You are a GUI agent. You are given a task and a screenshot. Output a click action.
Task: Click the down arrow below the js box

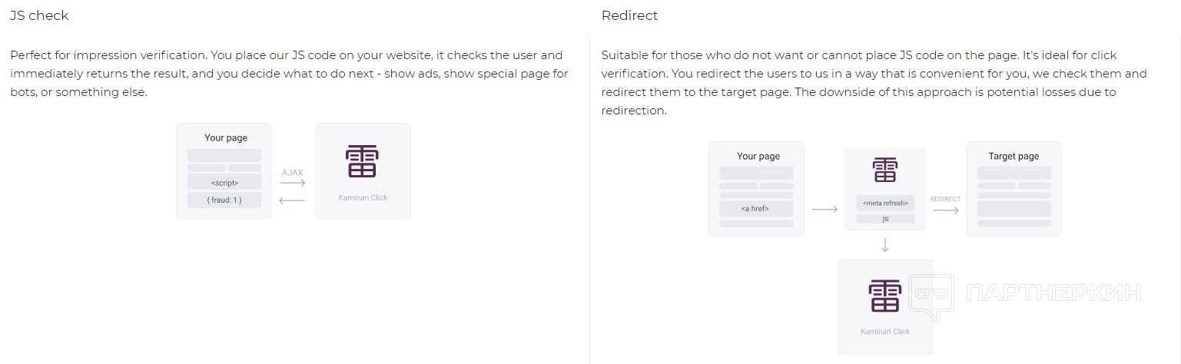click(884, 245)
